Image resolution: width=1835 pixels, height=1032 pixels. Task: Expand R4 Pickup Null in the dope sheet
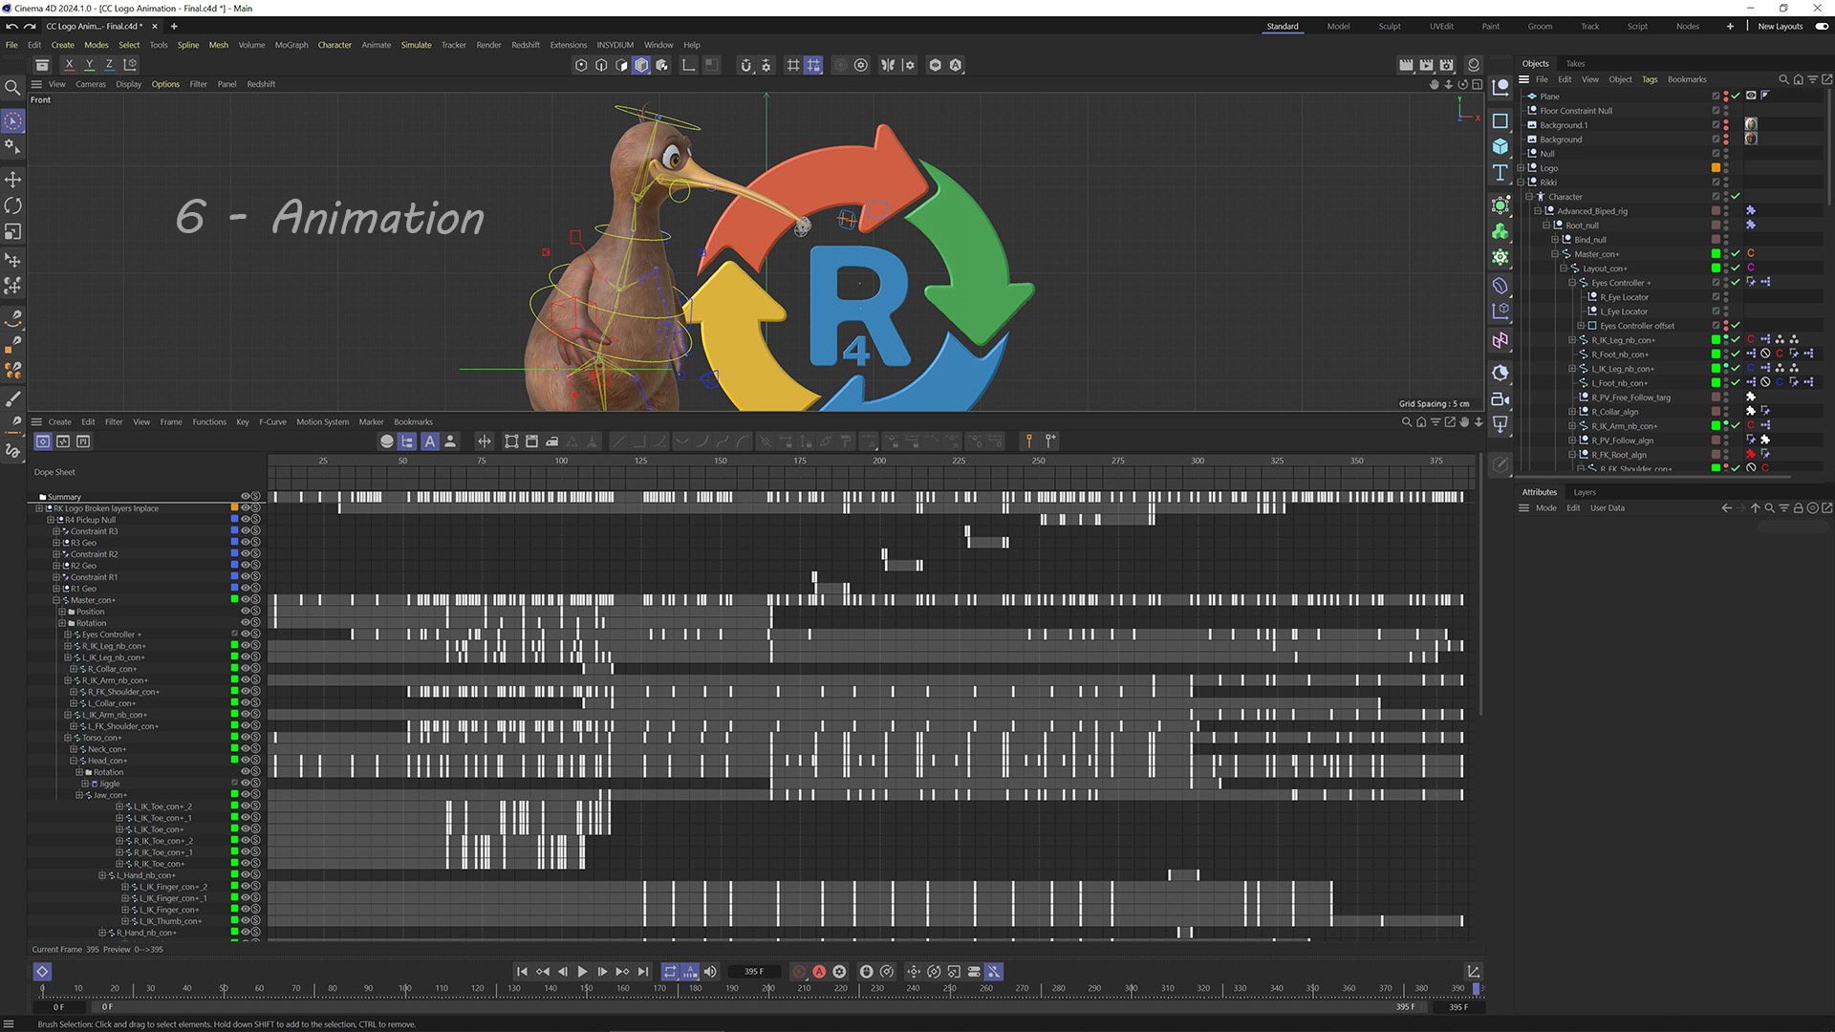[x=51, y=520]
